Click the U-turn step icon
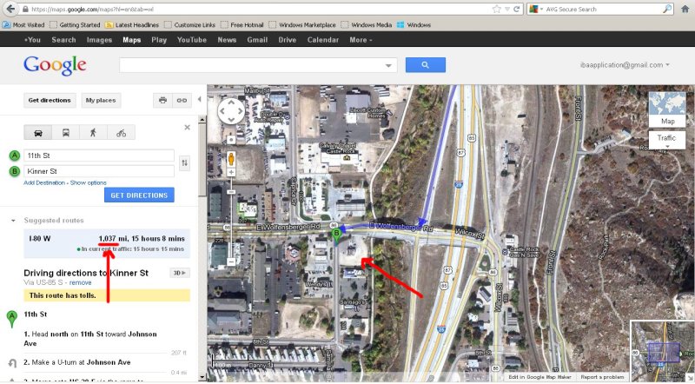 click(x=12, y=364)
